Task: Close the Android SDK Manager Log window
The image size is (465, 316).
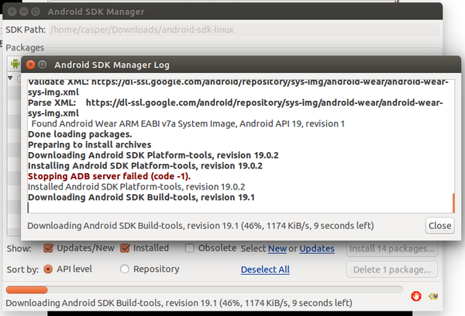Action: pos(30,64)
